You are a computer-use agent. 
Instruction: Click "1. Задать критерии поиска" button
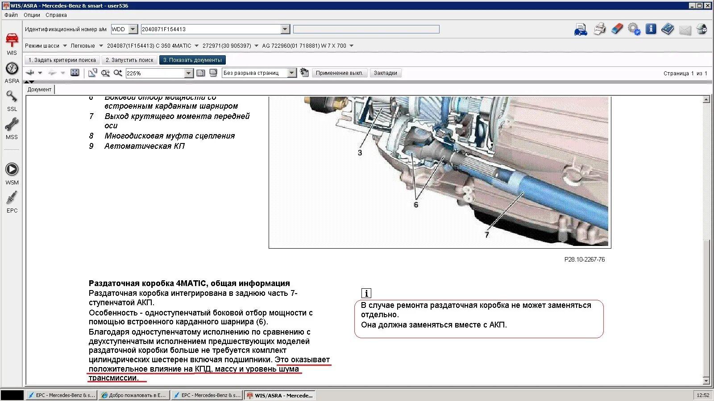click(x=62, y=60)
